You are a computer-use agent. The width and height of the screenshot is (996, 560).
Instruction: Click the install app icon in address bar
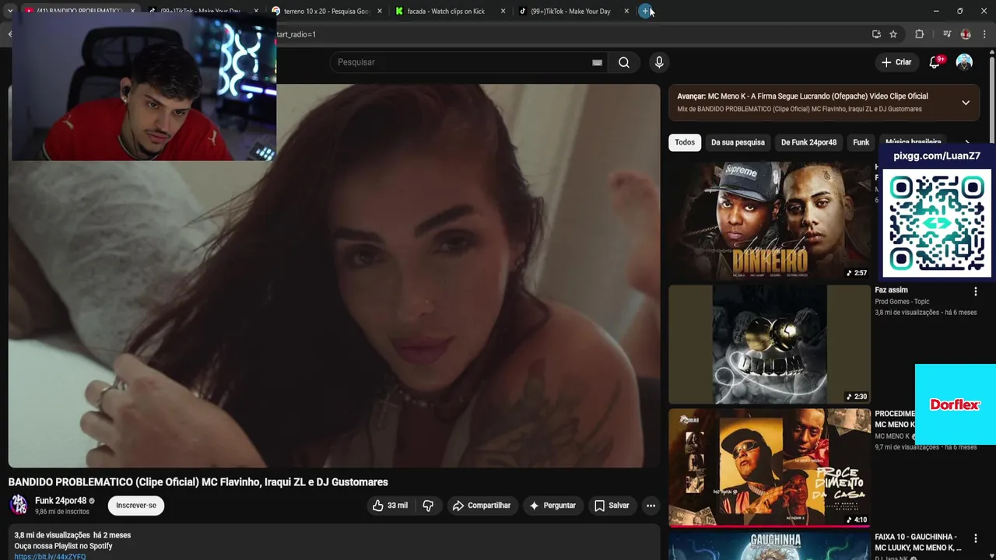click(876, 34)
